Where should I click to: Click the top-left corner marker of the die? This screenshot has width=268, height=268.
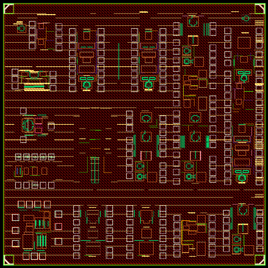9,9
